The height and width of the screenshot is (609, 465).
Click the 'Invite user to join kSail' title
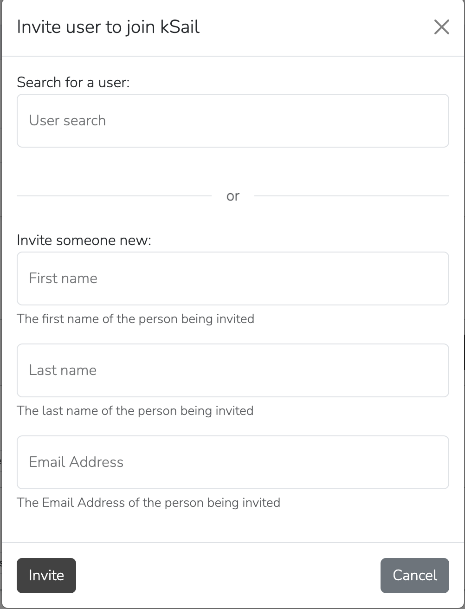108,27
